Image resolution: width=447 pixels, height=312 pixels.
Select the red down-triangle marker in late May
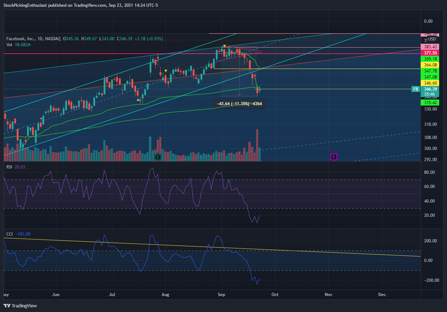[41, 118]
